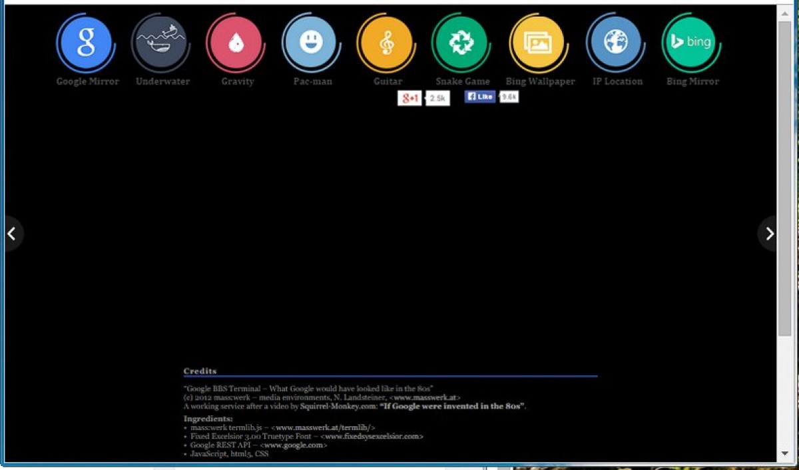Click the "Google Mirror" text label

88,81
